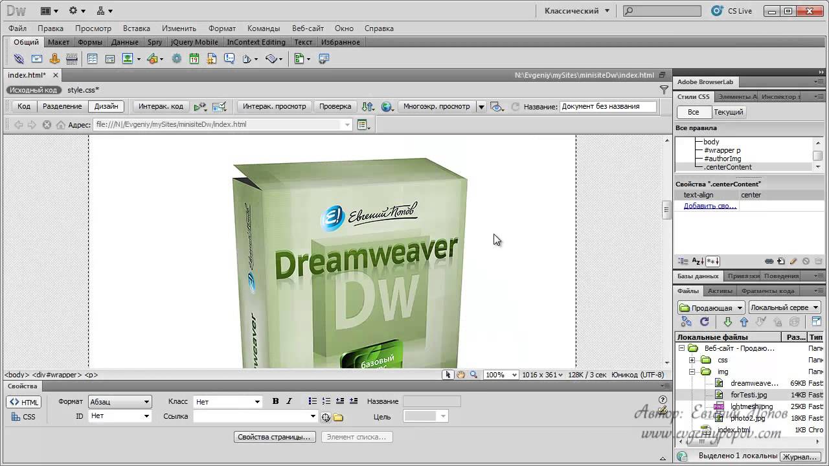Viewport: 829px width, 466px height.
Task: Click the Проверка button
Action: 335,106
